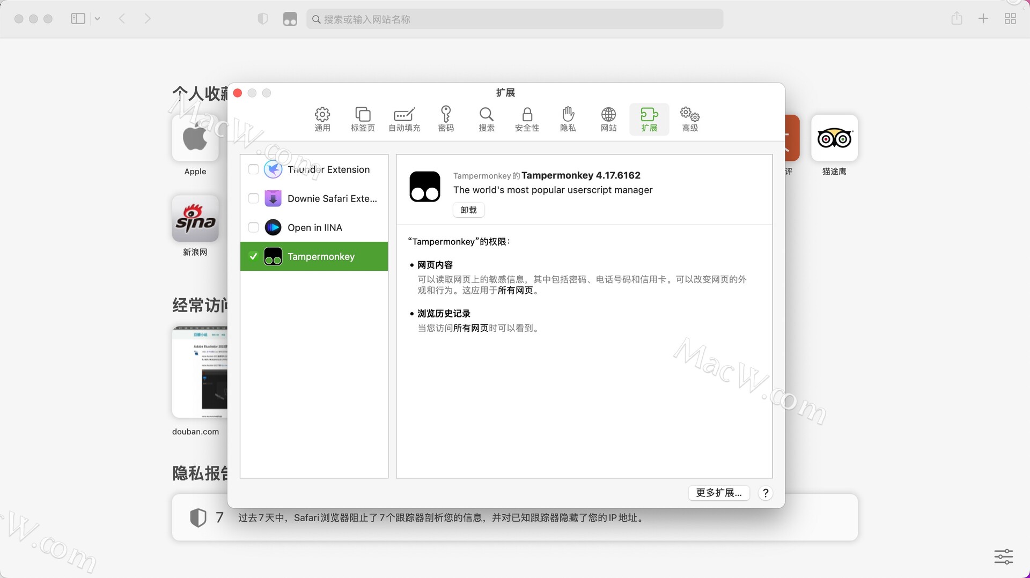Open the Privacy (隐私) preferences tab

point(568,119)
